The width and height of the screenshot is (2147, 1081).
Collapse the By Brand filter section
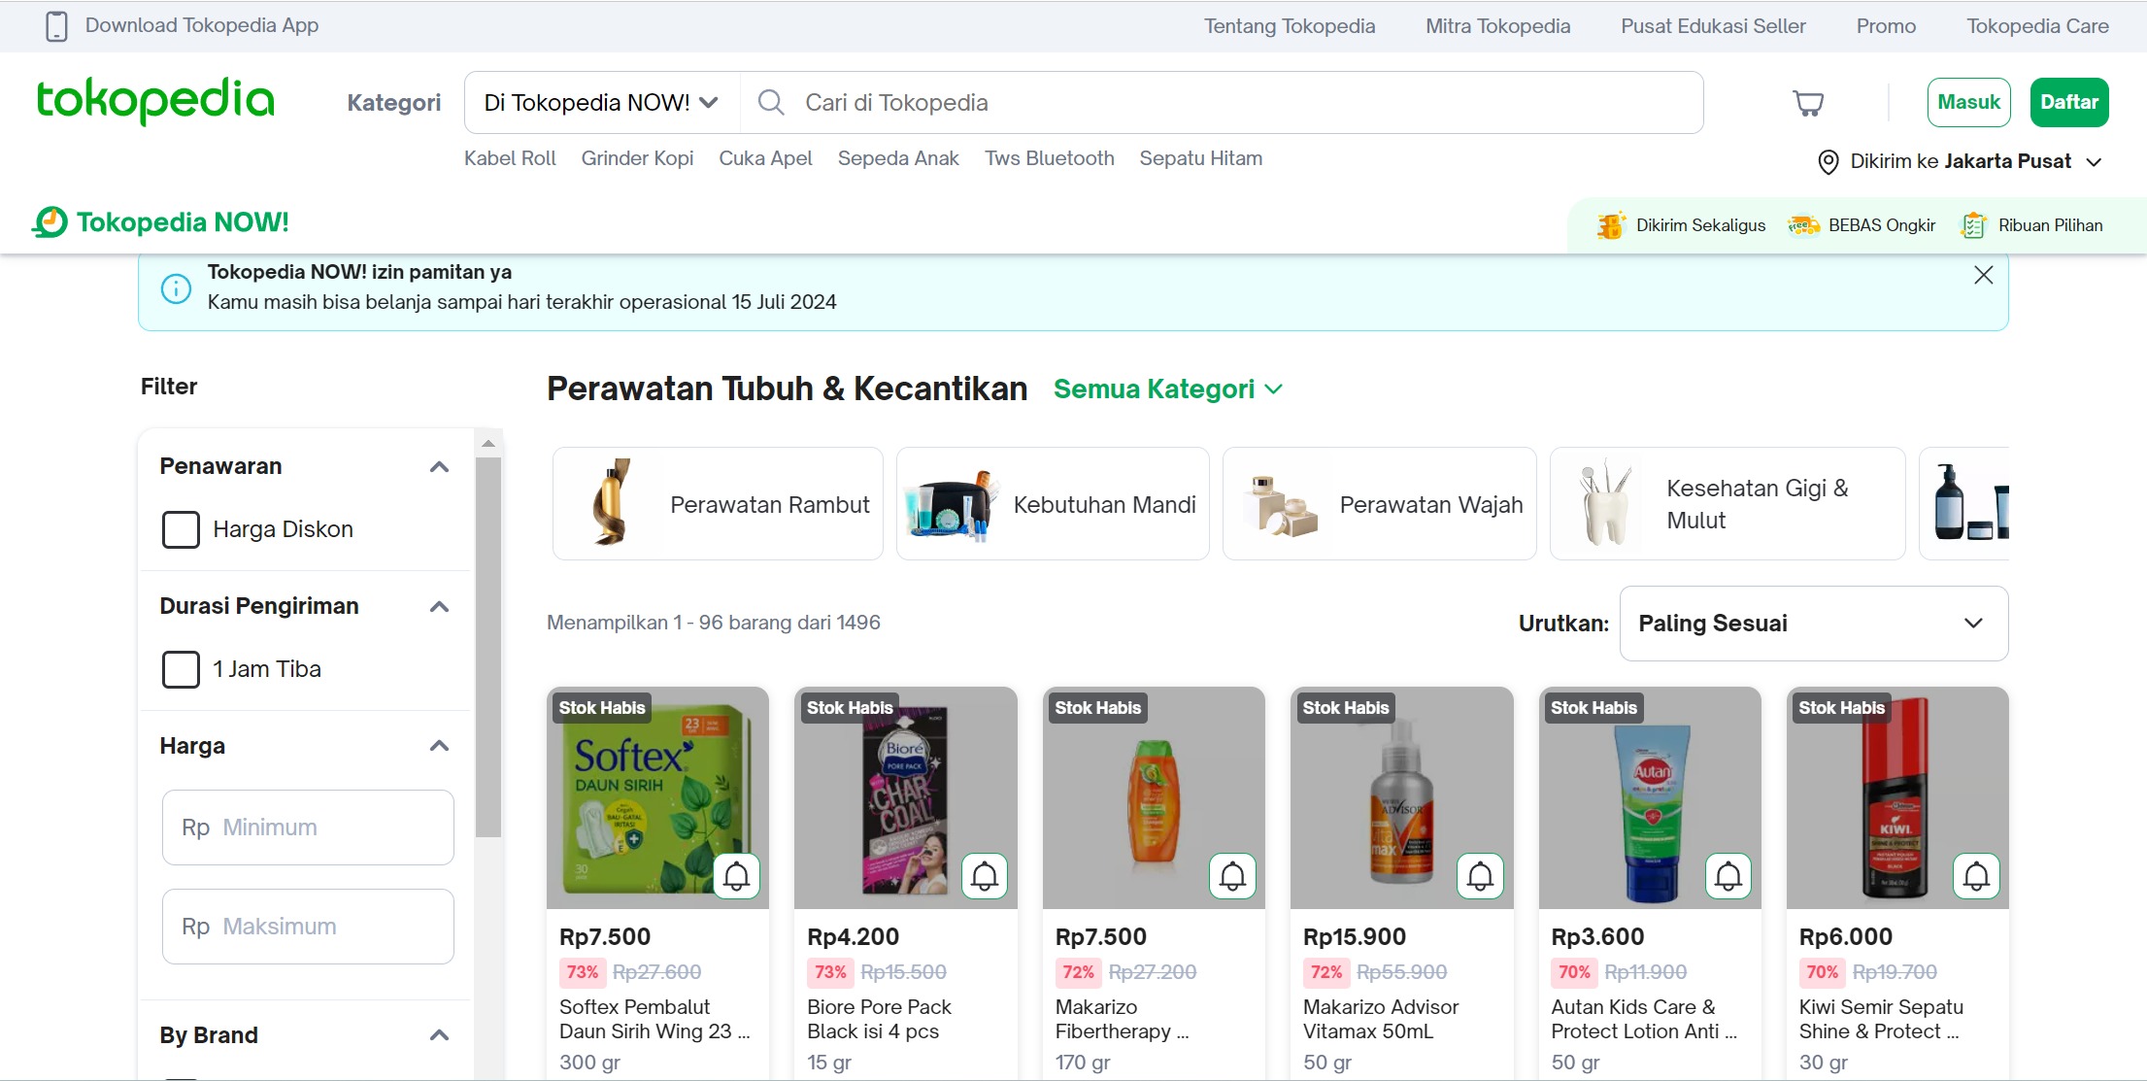(x=439, y=1035)
